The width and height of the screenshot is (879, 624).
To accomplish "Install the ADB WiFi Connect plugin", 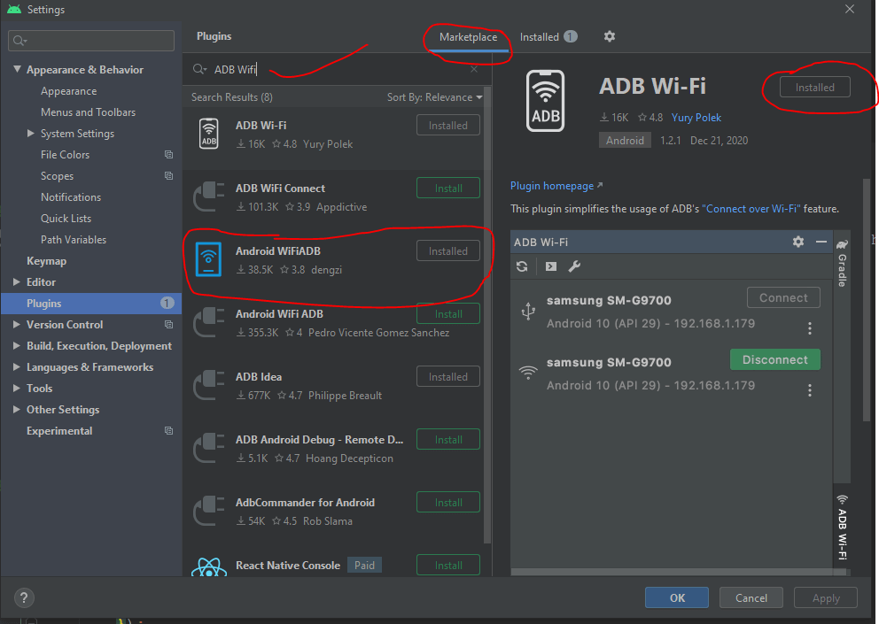I will pos(447,189).
